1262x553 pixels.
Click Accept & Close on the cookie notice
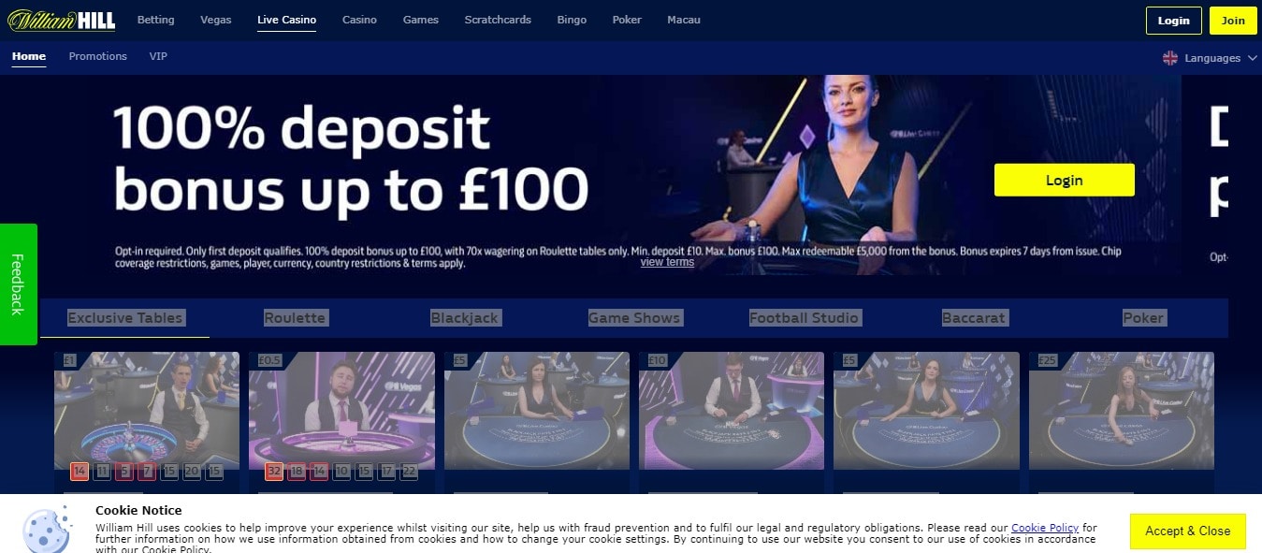tap(1187, 531)
